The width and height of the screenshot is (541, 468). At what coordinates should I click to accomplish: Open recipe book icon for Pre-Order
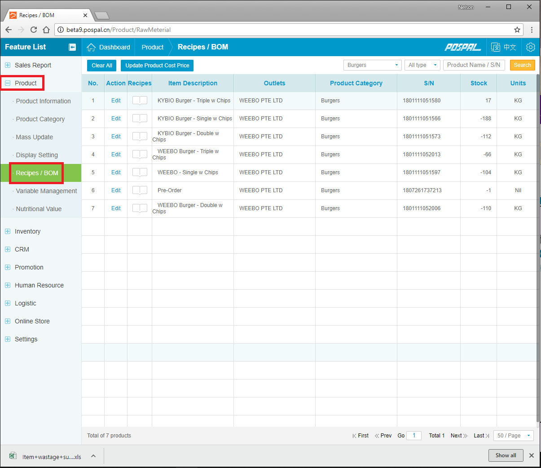(140, 190)
